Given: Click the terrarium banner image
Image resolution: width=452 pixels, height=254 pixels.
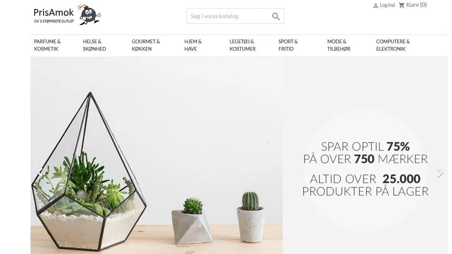Looking at the screenshot, I should tap(157, 156).
